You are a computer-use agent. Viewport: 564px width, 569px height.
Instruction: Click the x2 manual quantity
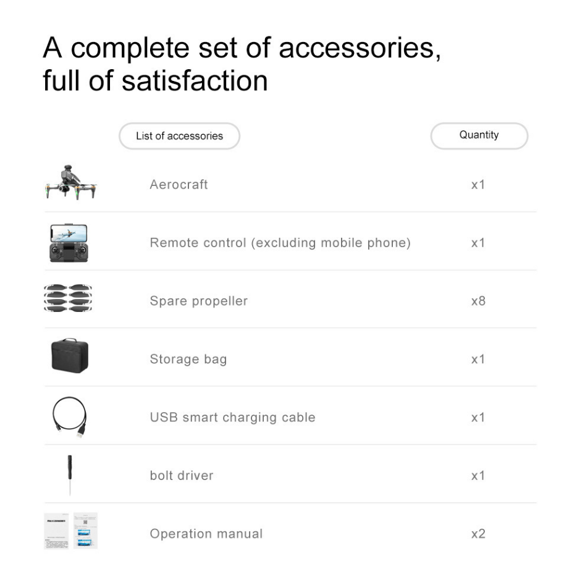478,534
